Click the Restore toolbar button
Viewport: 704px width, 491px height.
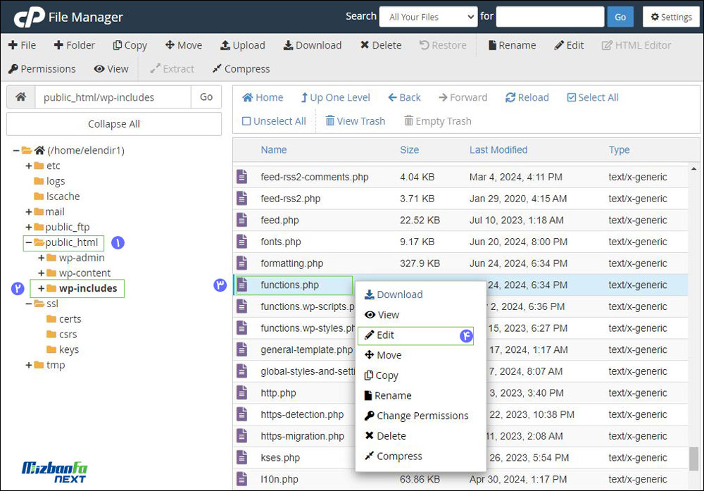(x=443, y=45)
